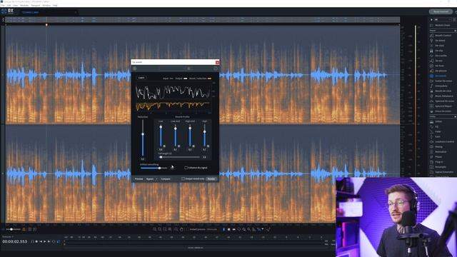Open the Modules menu
Image resolution: width=457 pixels, height=257 pixels.
[x=24, y=5]
